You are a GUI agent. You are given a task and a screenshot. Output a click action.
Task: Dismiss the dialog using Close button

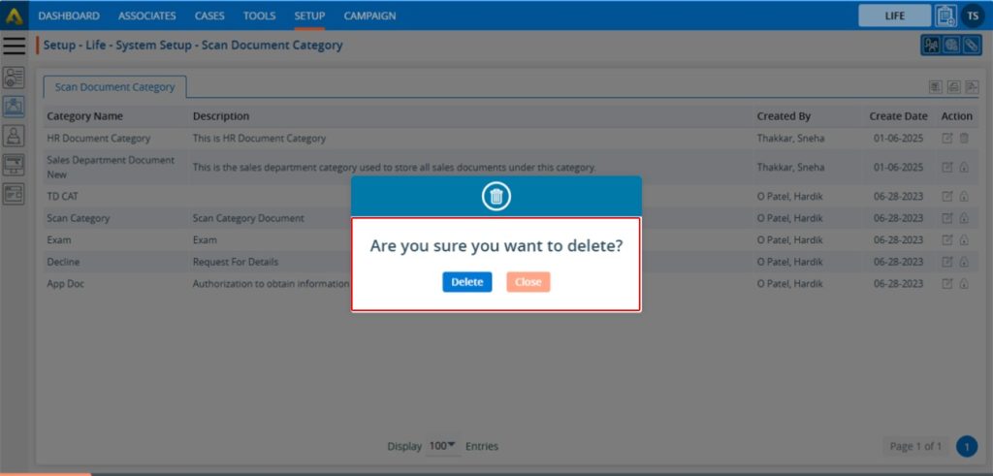click(528, 282)
